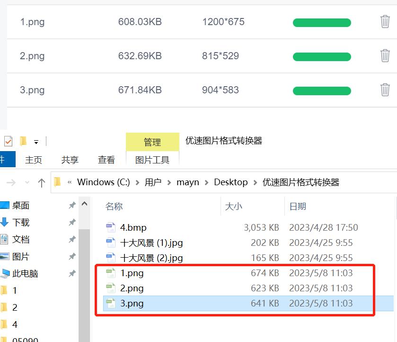Delete 3.png using its trash icon
The image size is (397, 342).
tap(385, 90)
